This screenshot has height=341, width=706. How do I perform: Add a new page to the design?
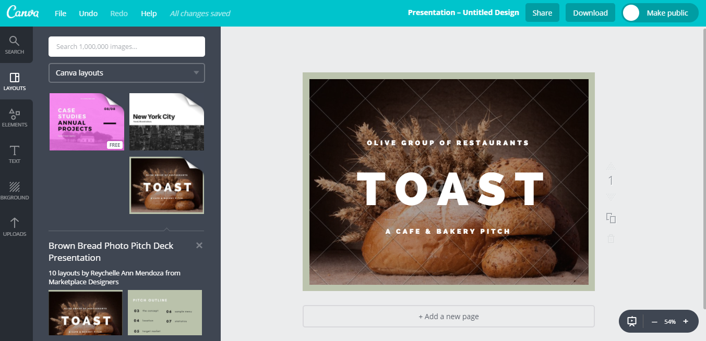click(x=448, y=317)
